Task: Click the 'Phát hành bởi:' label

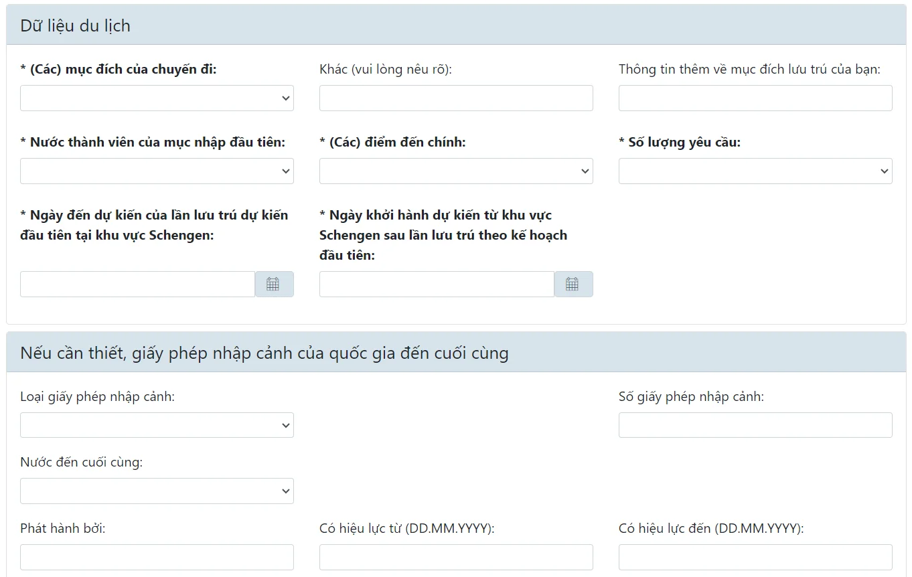Action: (63, 528)
